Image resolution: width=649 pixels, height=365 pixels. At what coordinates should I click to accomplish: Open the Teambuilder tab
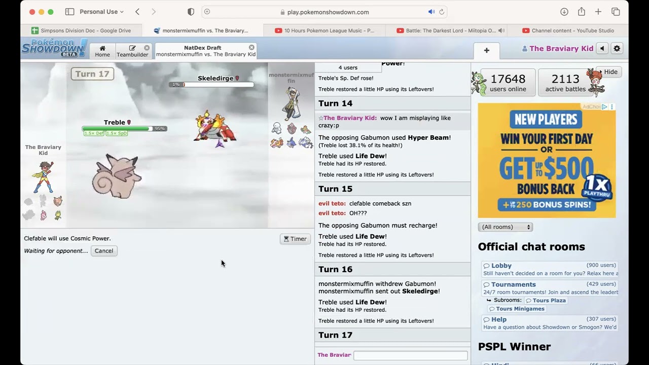pos(132,51)
